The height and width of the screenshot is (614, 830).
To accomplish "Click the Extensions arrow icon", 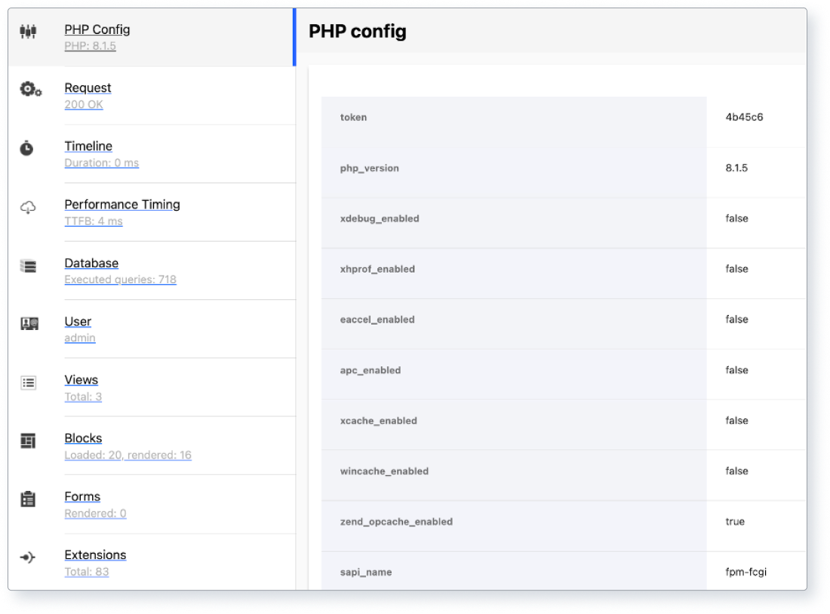I will (27, 557).
